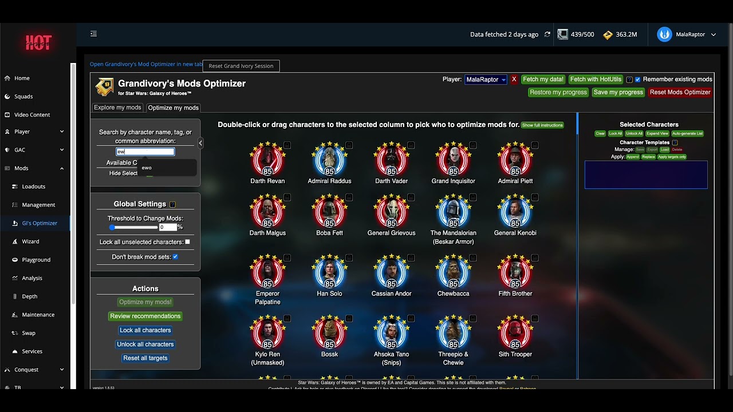Toggle Lock all unselected characters checkbox
Screen dimensions: 733x412
187,242
